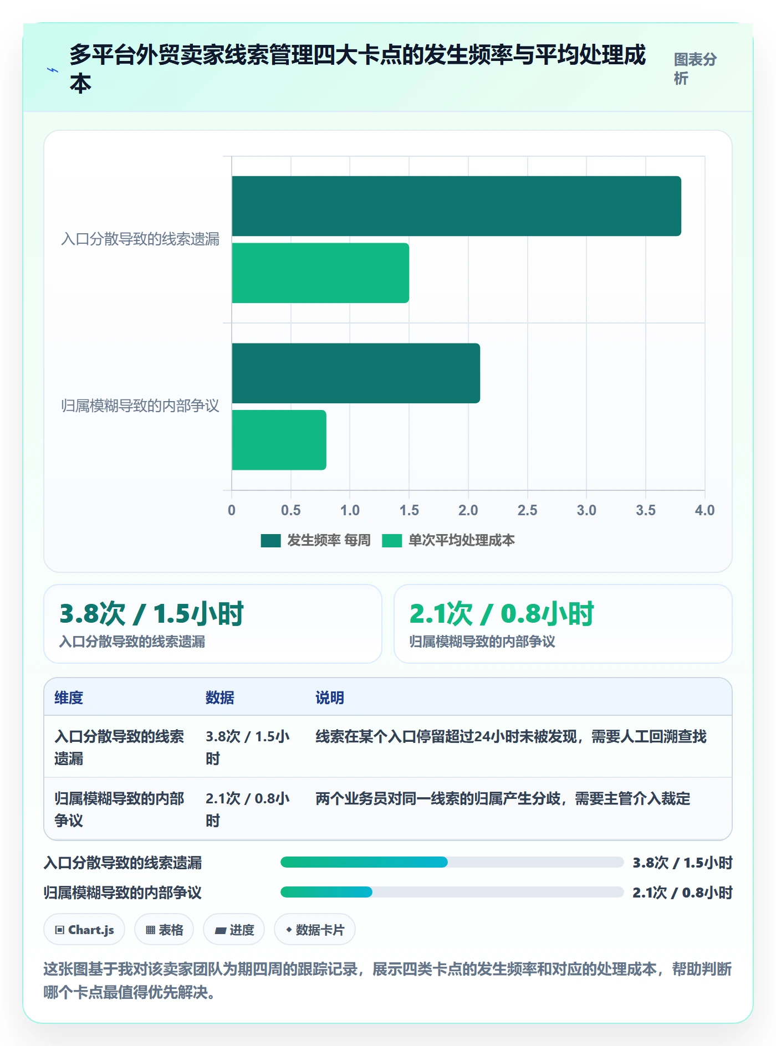Select table row 入口分散导致的线索遗漏

(x=388, y=747)
